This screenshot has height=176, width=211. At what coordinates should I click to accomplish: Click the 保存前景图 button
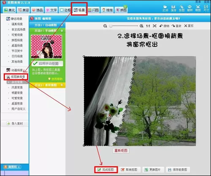(178, 170)
